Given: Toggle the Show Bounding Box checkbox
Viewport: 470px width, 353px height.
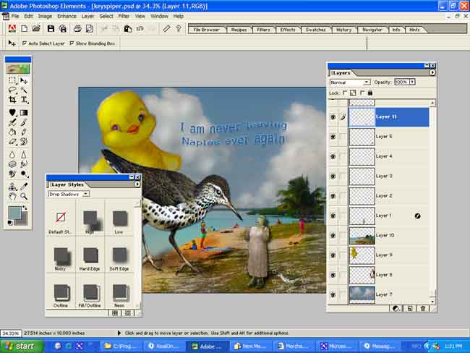Looking at the screenshot, I should 72,43.
